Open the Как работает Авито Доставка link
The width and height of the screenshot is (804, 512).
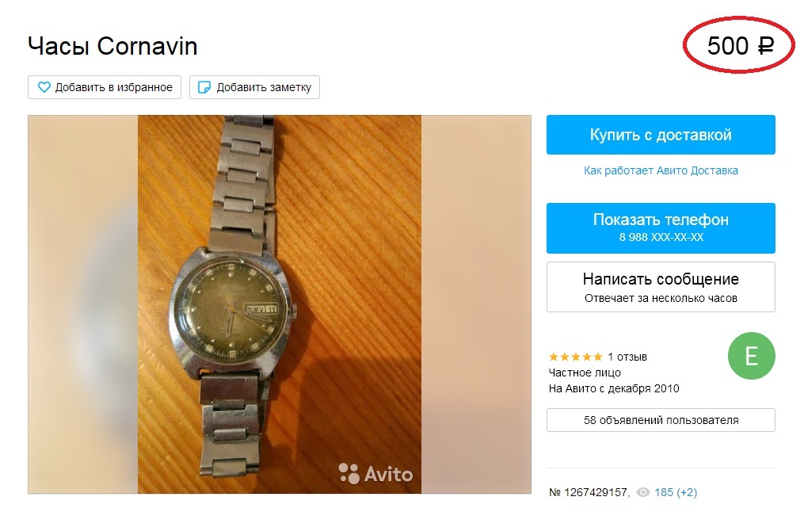click(x=661, y=170)
